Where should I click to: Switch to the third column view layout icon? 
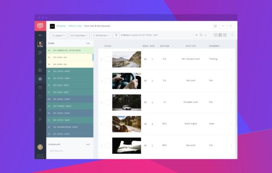225,35
